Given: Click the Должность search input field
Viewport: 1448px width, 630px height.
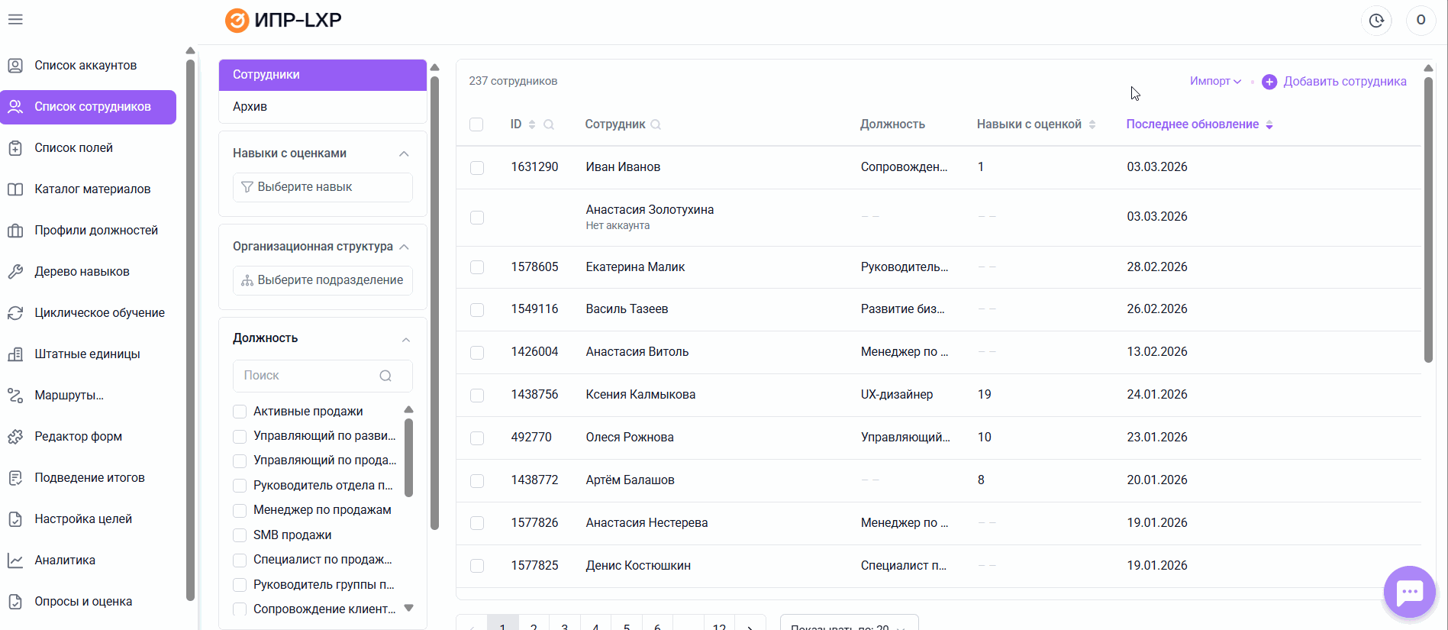Looking at the screenshot, I should (x=309, y=376).
